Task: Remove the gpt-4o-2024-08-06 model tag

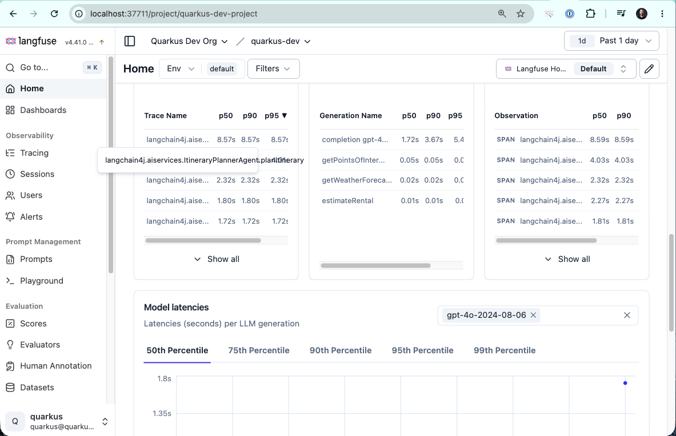Action: [533, 315]
